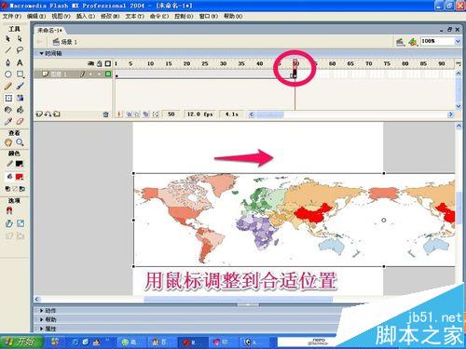Screen dimensions: 466x349
Task: Click the Rotate and Skew option icon
Action: pos(9,223)
